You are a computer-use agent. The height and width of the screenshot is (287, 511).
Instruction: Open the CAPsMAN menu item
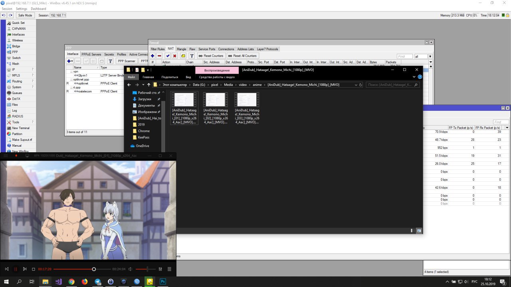pyautogui.click(x=18, y=29)
